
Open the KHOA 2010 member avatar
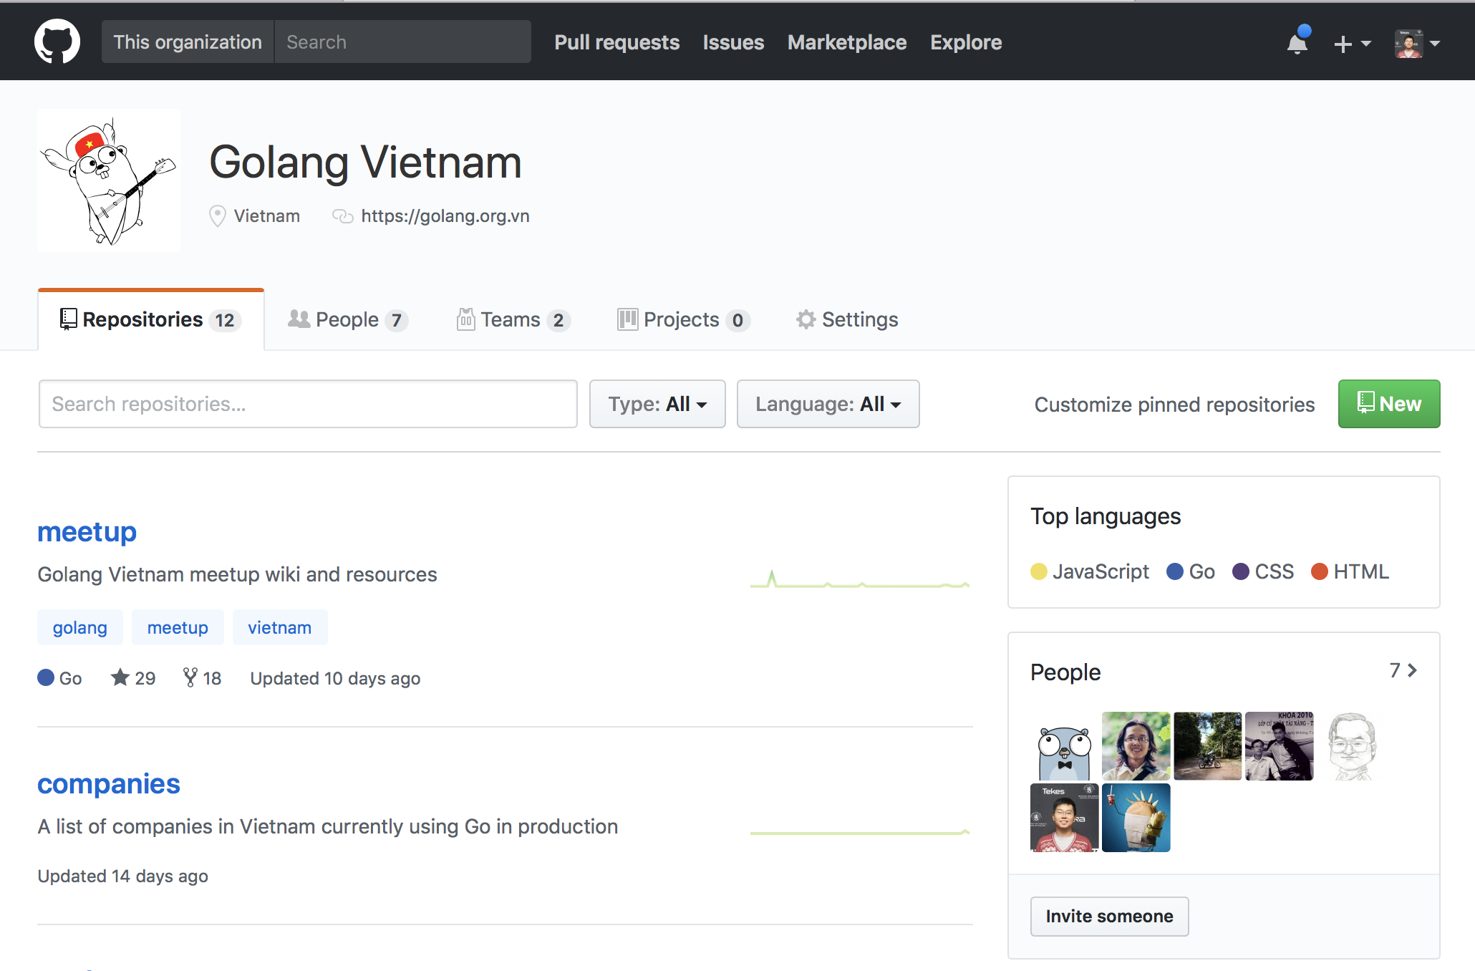[1280, 746]
